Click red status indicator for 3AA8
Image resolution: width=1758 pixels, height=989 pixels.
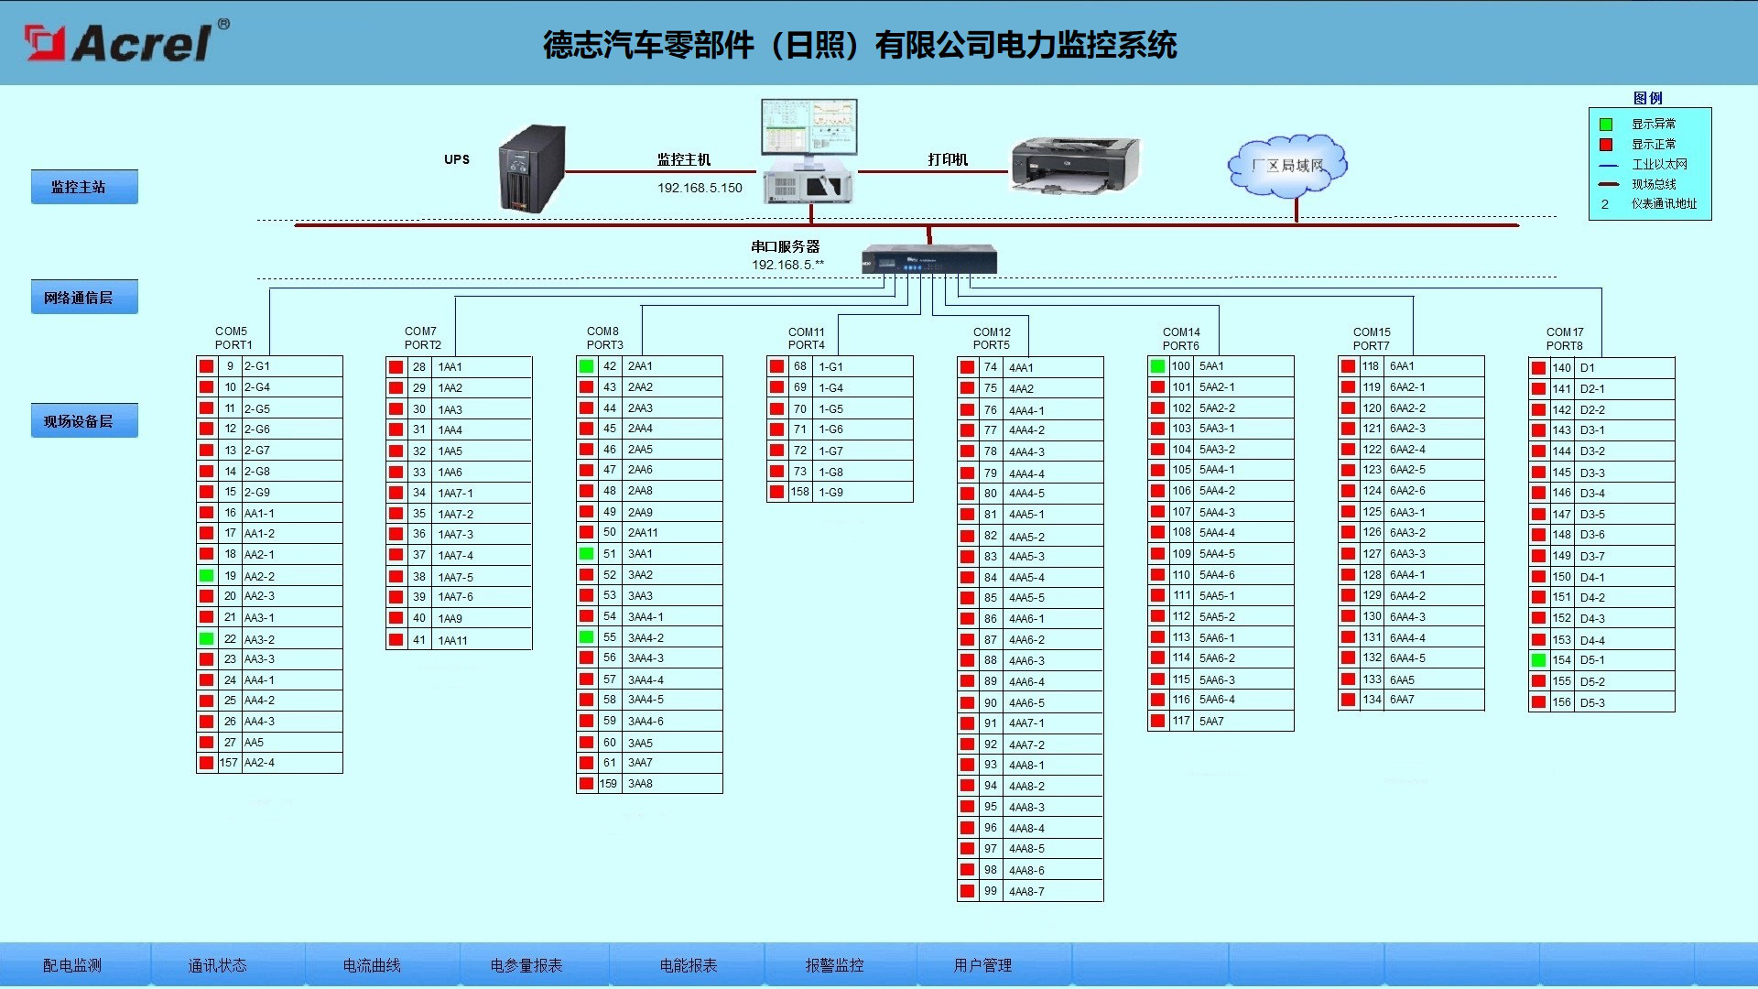coord(587,784)
